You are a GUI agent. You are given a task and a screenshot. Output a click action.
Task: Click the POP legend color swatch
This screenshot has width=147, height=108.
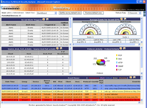(117, 55)
